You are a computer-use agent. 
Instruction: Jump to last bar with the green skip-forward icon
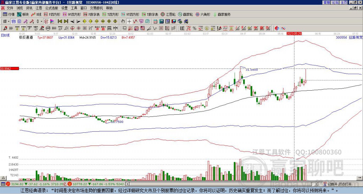point(66,21)
